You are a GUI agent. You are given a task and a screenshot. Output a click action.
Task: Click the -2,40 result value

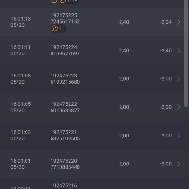click(166, 51)
